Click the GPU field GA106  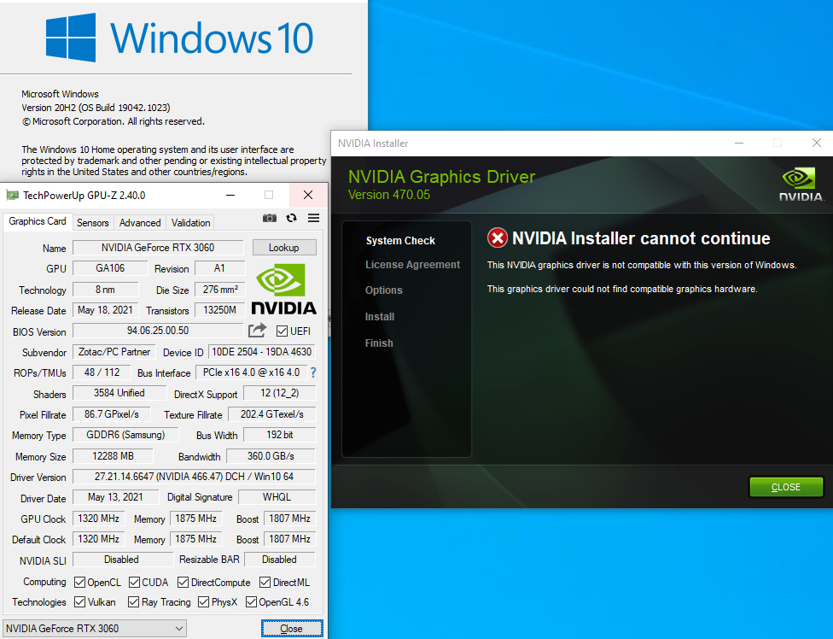(110, 268)
